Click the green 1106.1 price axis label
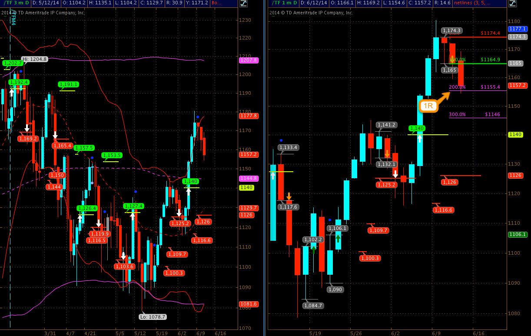 (518, 235)
